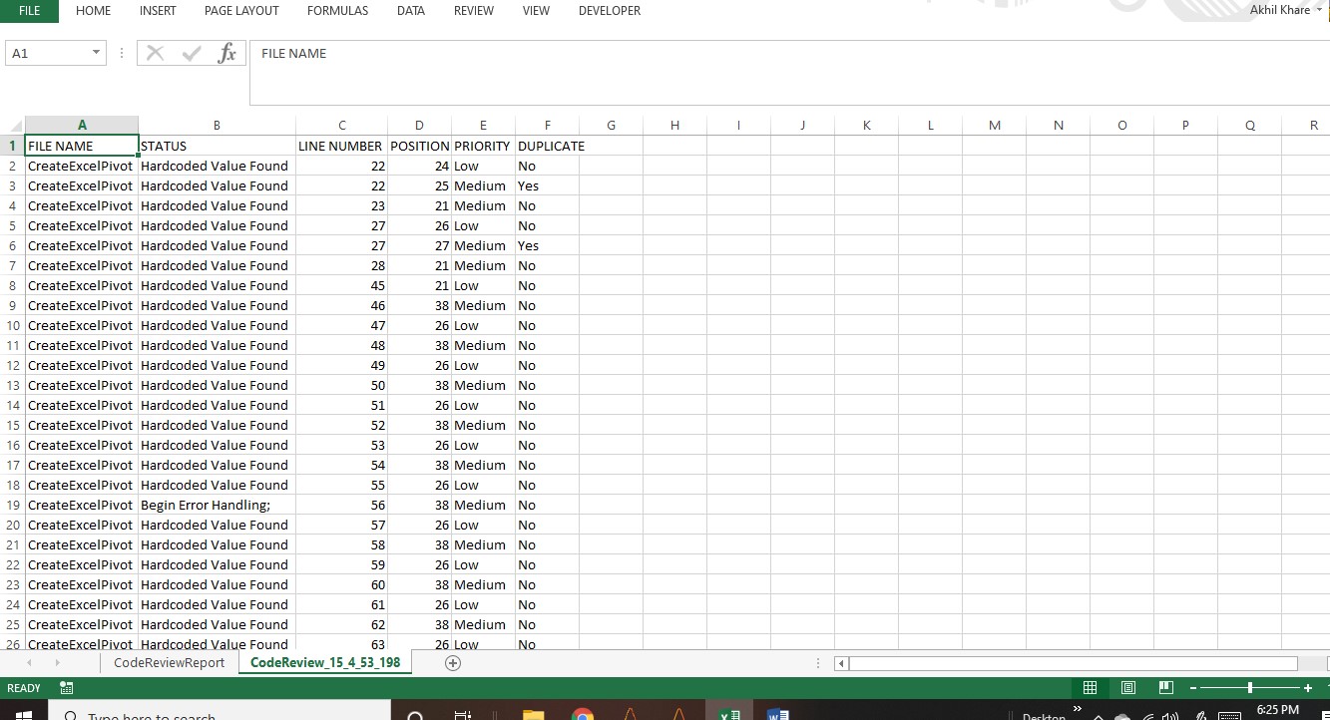
Task: Click zoom out minus button
Action: click(x=1192, y=688)
